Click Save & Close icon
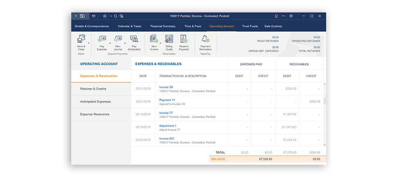This screenshot has height=177, width=397. coord(81,39)
